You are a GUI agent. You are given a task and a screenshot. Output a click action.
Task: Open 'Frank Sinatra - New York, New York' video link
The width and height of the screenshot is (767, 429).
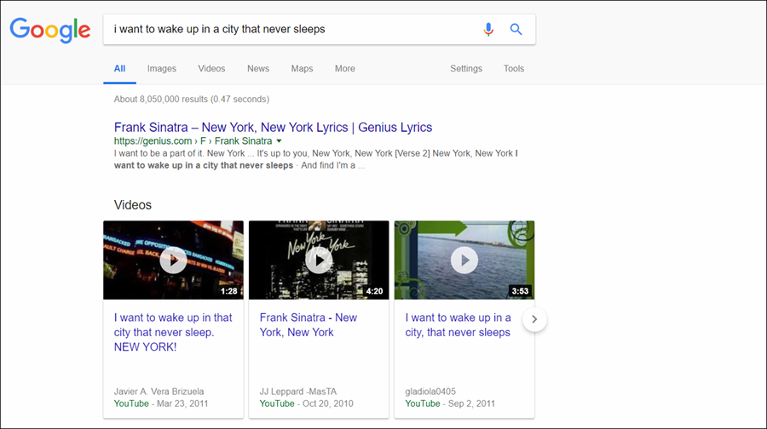pos(309,325)
